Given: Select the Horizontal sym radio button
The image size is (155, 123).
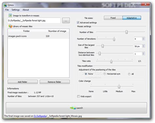Looking at the screenshot, I should click(x=105, y=74).
